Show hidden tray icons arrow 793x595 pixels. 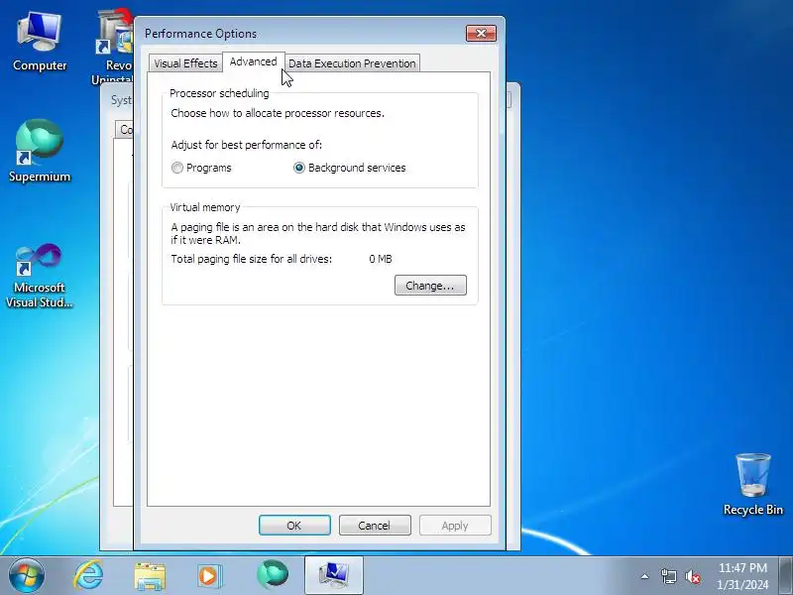pyautogui.click(x=645, y=576)
